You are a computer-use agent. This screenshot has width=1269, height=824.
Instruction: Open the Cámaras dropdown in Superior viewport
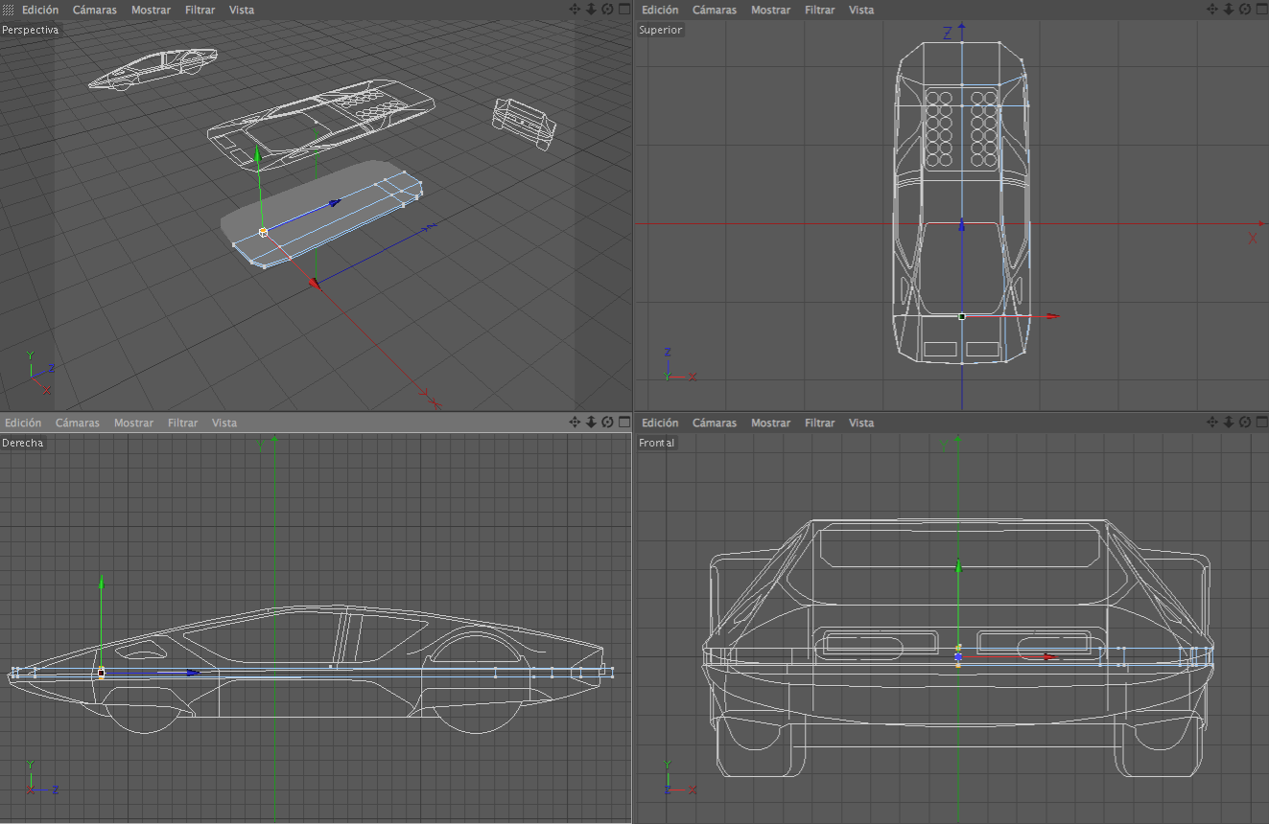714,10
